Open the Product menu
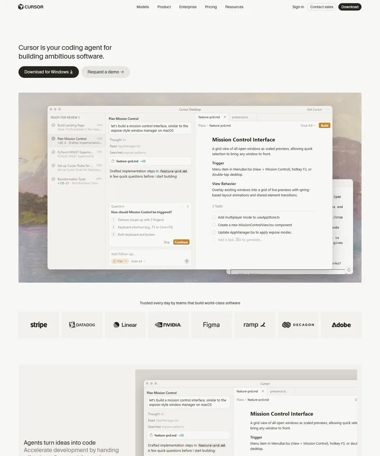The image size is (380, 456). (x=164, y=7)
